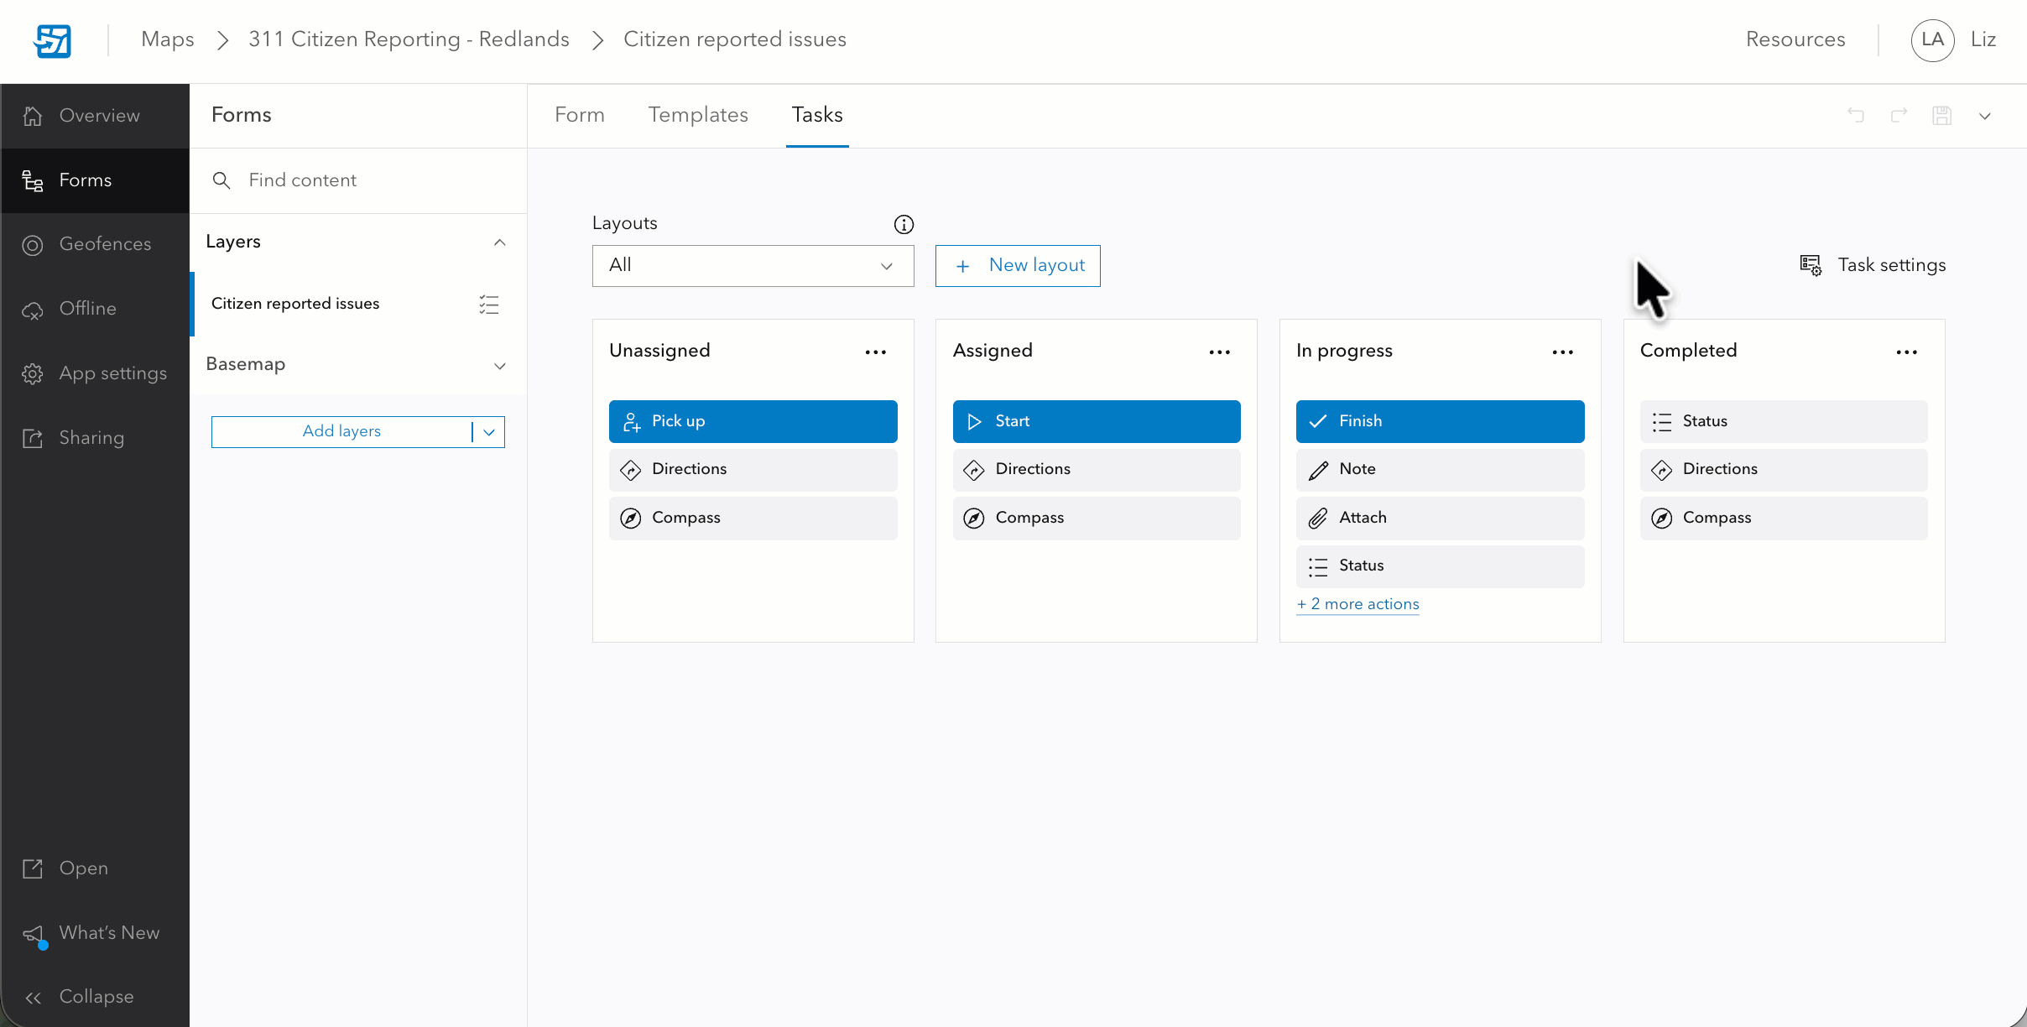Click the What's New megaphone icon
2027x1027 pixels.
[32, 934]
